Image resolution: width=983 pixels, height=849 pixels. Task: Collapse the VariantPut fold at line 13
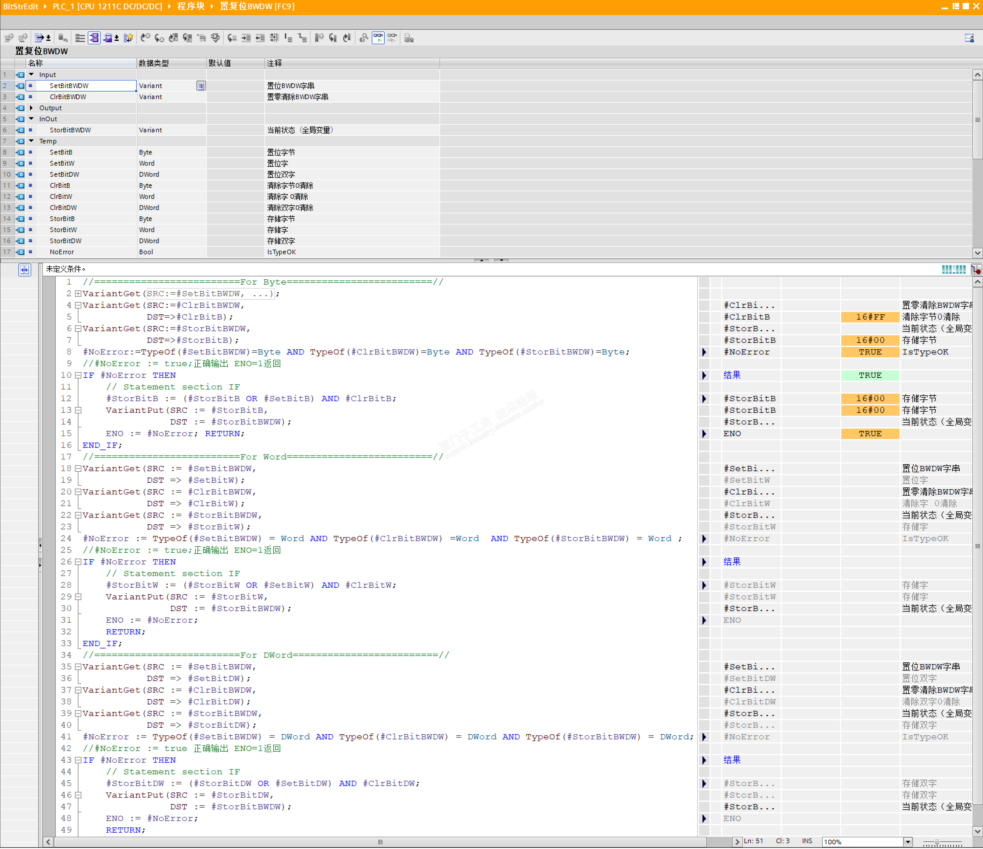tap(78, 411)
